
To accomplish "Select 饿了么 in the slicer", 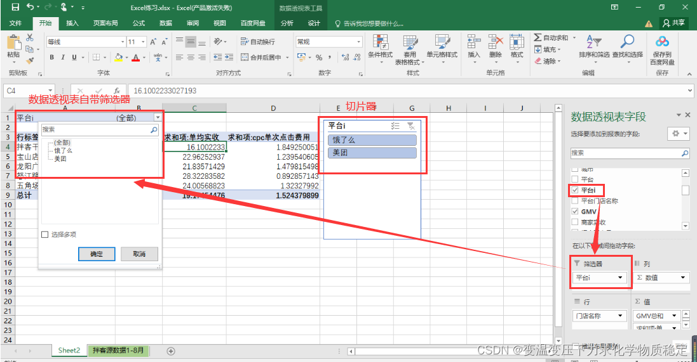I will [372, 139].
